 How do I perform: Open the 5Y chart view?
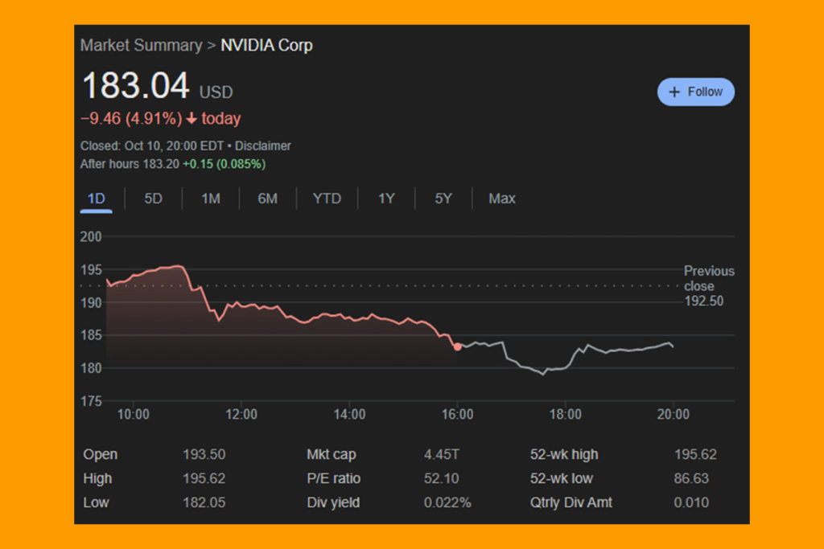tap(442, 198)
